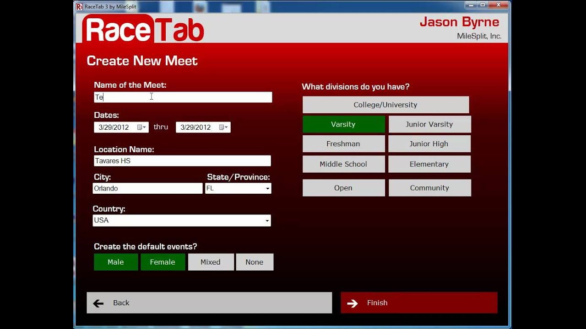Screen dimensions: 586x329
Task: Toggle the Middle School division
Action: point(343,164)
